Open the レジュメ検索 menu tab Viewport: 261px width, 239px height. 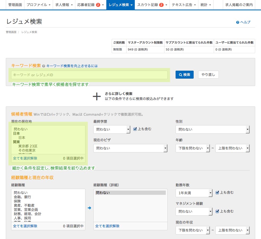click(120, 5)
